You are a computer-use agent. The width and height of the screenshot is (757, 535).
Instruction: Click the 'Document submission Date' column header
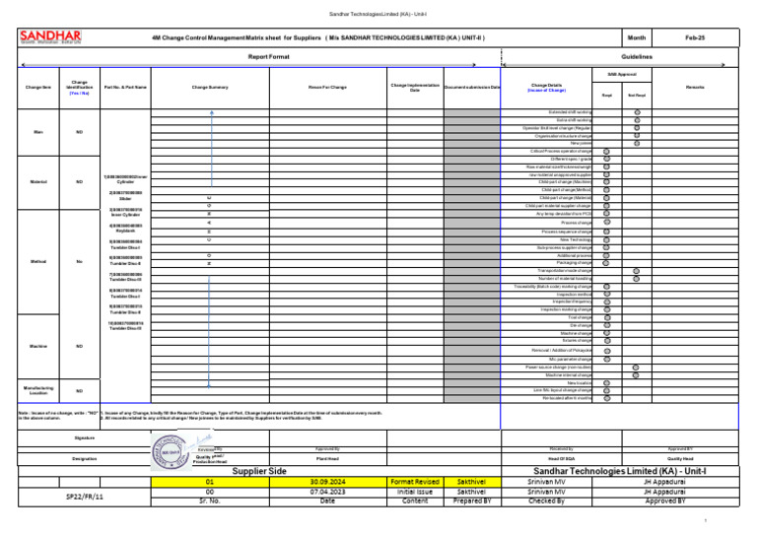[472, 88]
